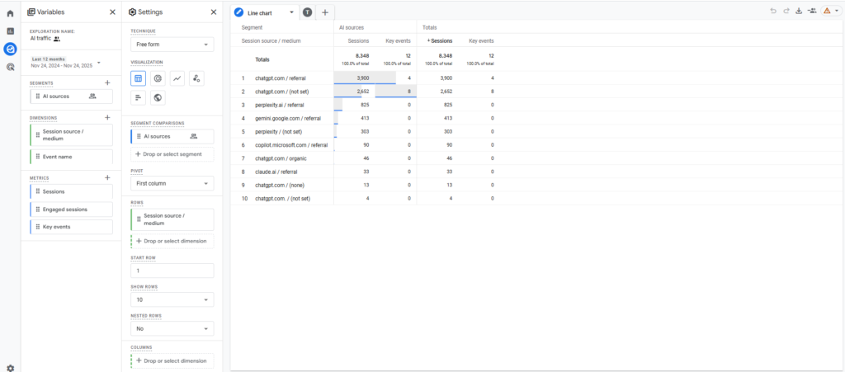845x372 pixels.
Task: Open Admin settings gear icon
Action: [x=10, y=368]
